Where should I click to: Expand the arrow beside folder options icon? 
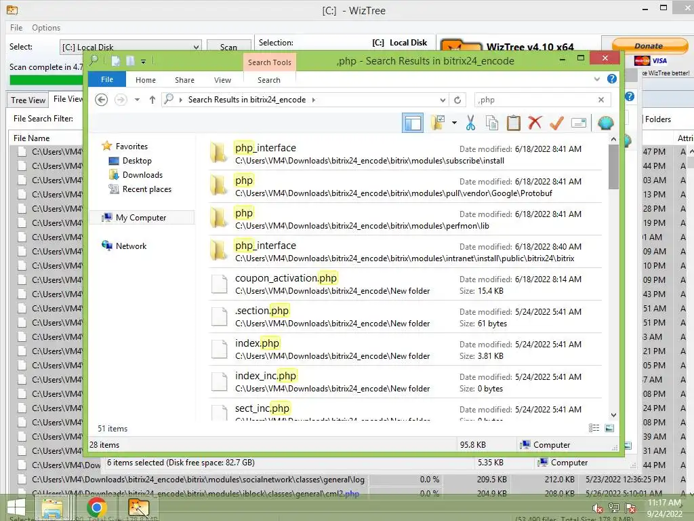tap(454, 123)
